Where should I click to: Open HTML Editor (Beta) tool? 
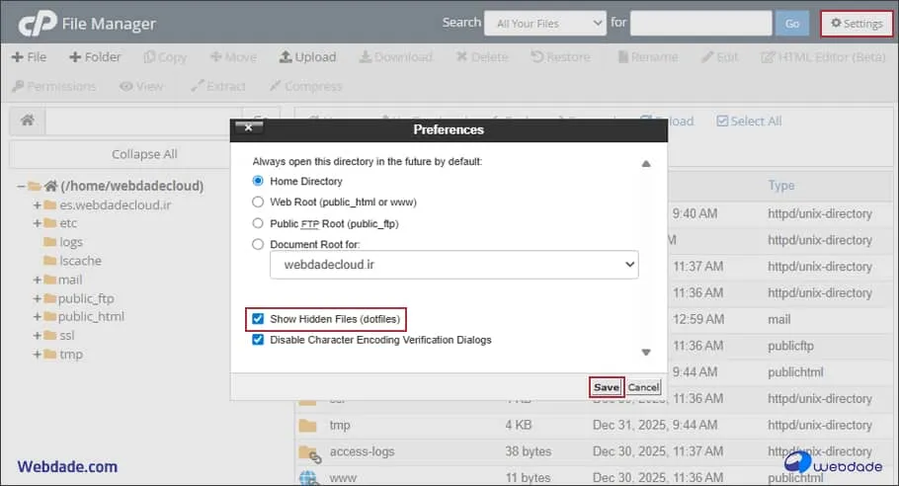pyautogui.click(x=823, y=56)
